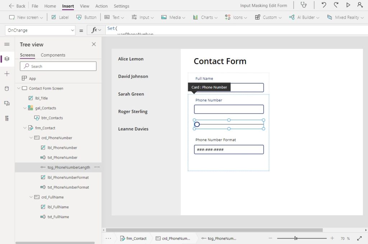Select David Johnson in contacts gallery
Screen dimensions: 368x244
click(133, 76)
